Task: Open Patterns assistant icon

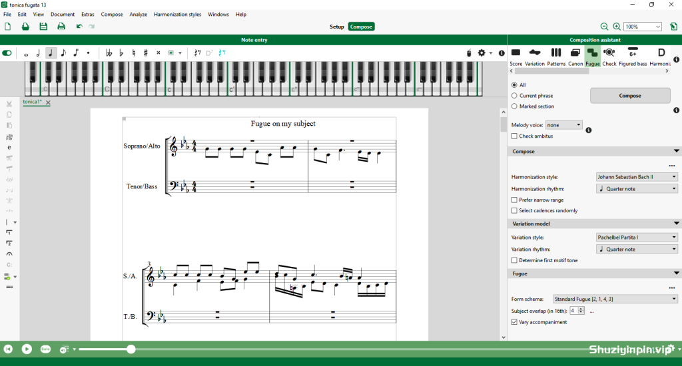Action: [x=556, y=57]
